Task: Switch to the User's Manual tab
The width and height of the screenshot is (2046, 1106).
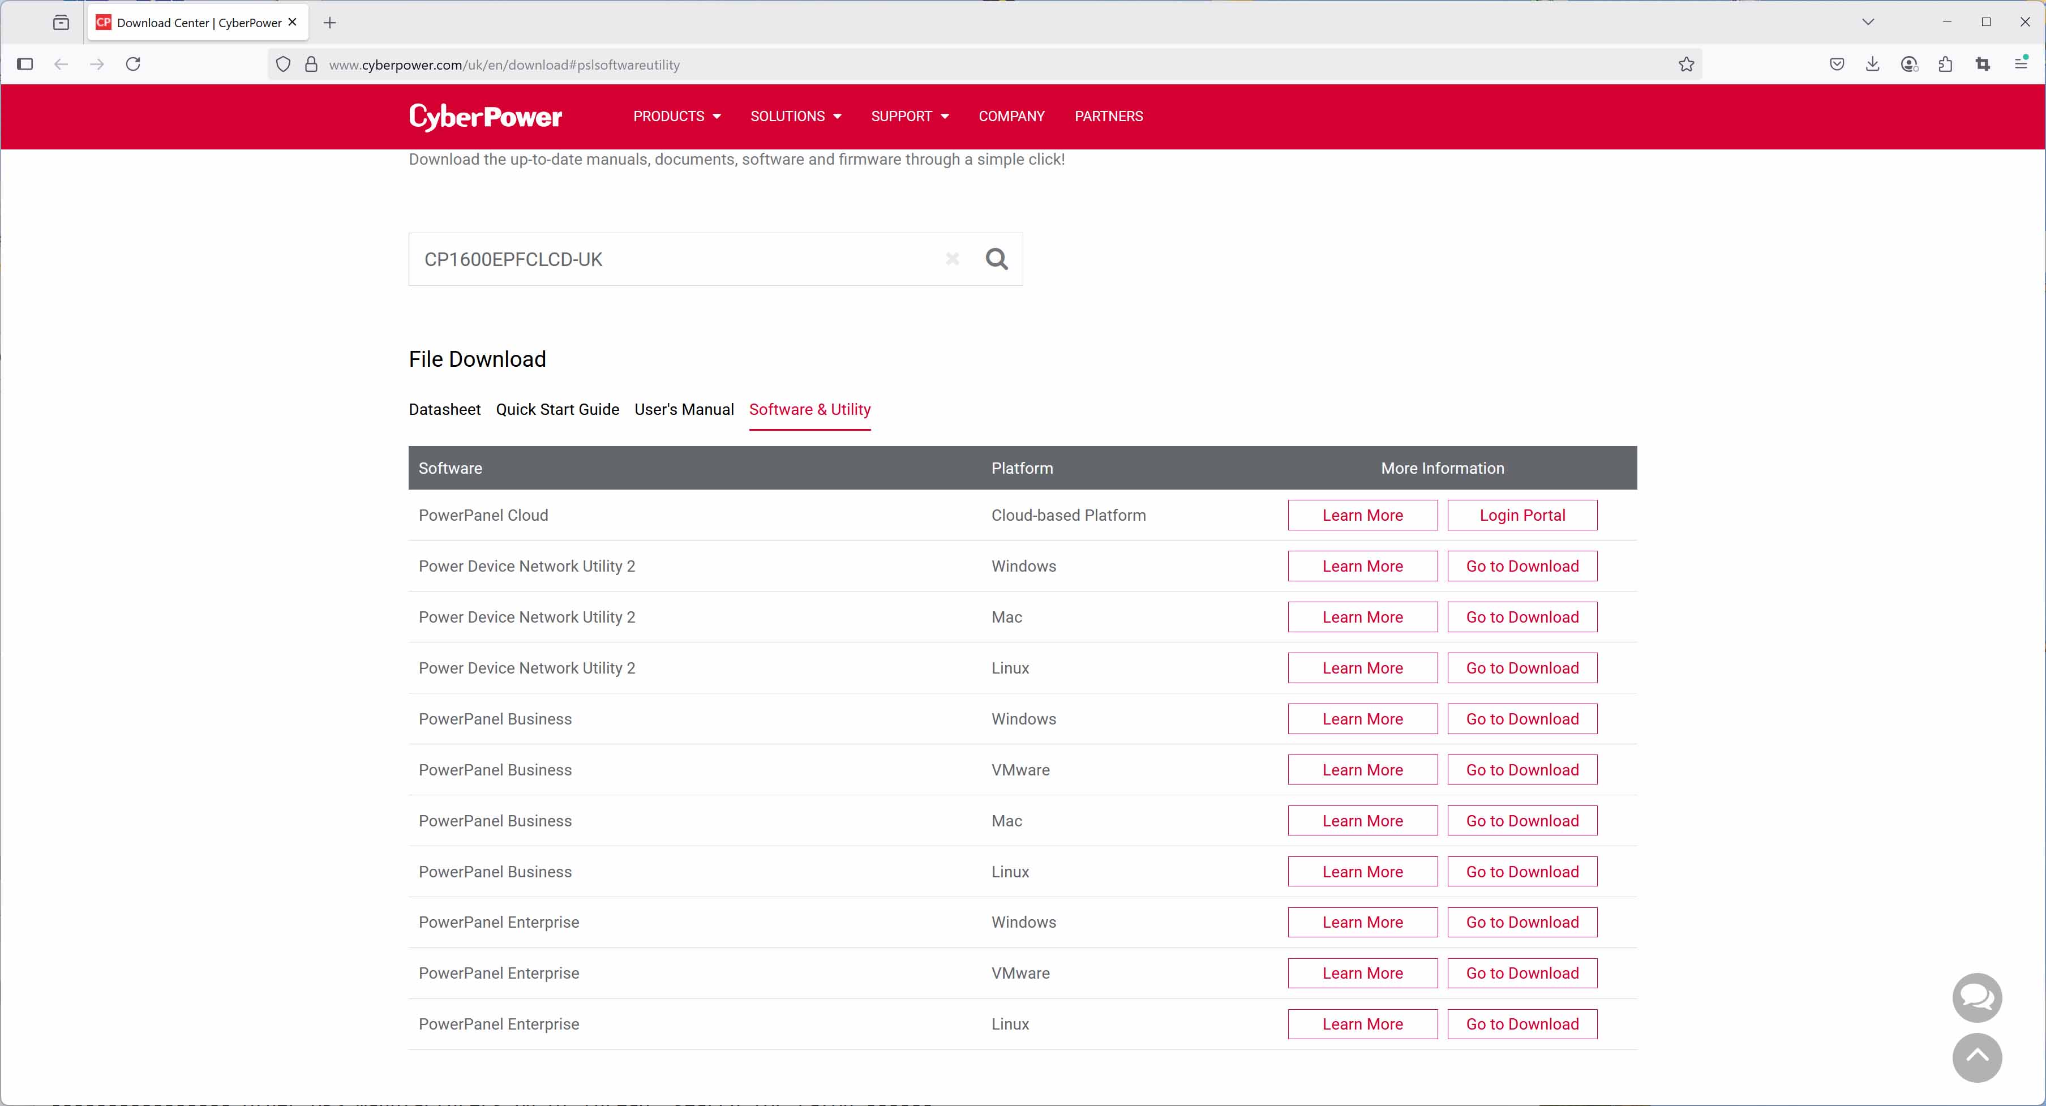Action: (684, 409)
